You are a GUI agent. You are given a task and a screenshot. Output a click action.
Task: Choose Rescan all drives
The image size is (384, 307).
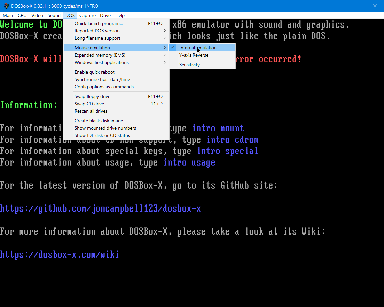(116, 111)
